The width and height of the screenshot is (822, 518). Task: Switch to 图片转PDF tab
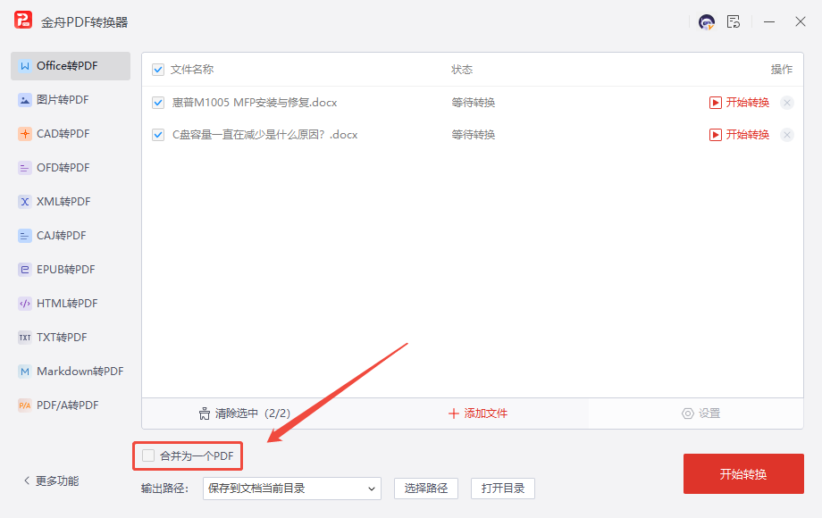[x=71, y=100]
